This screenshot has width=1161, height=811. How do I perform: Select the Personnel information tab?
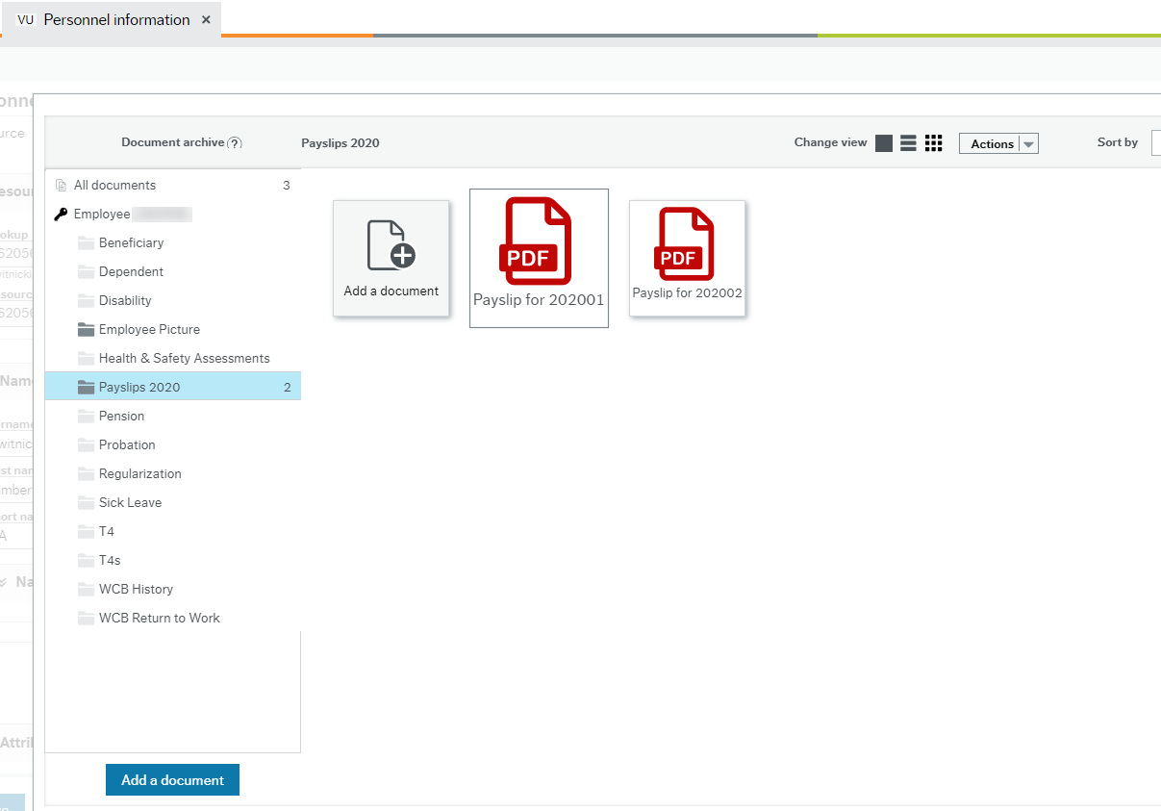tap(116, 19)
